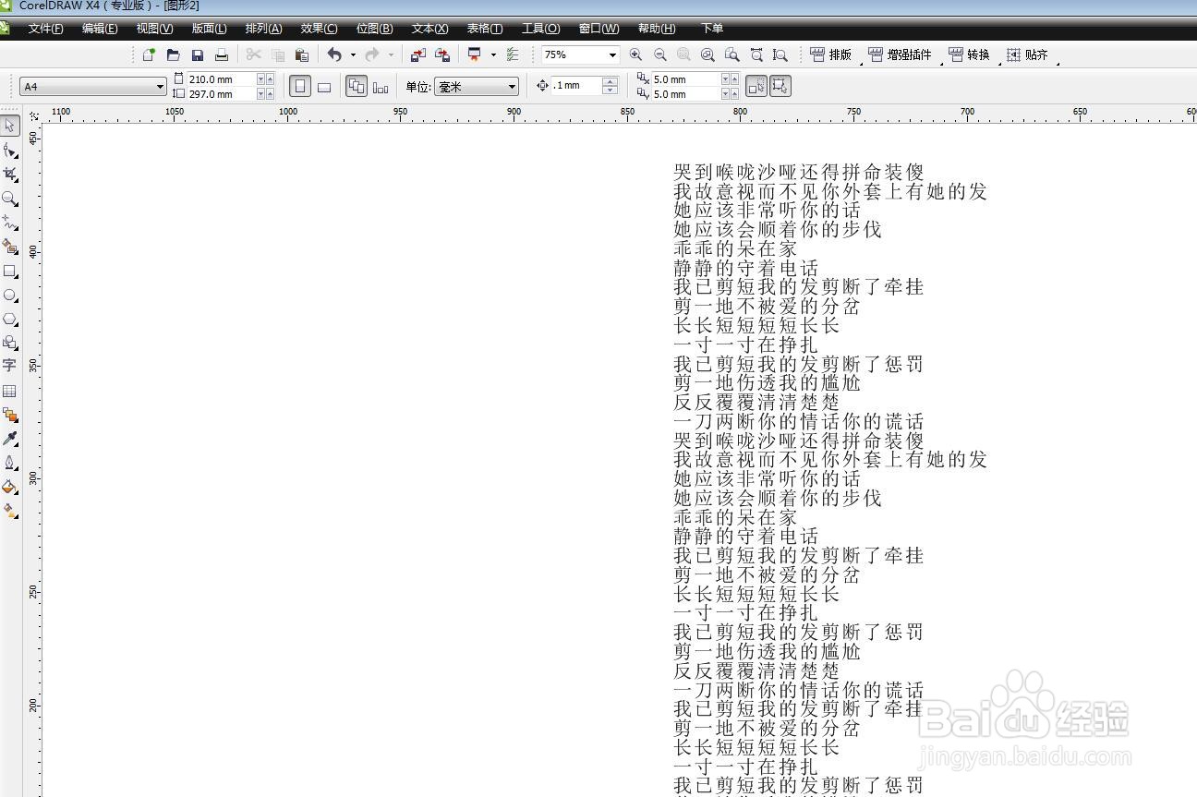The width and height of the screenshot is (1197, 797).
Task: Undo the last action
Action: (x=334, y=55)
